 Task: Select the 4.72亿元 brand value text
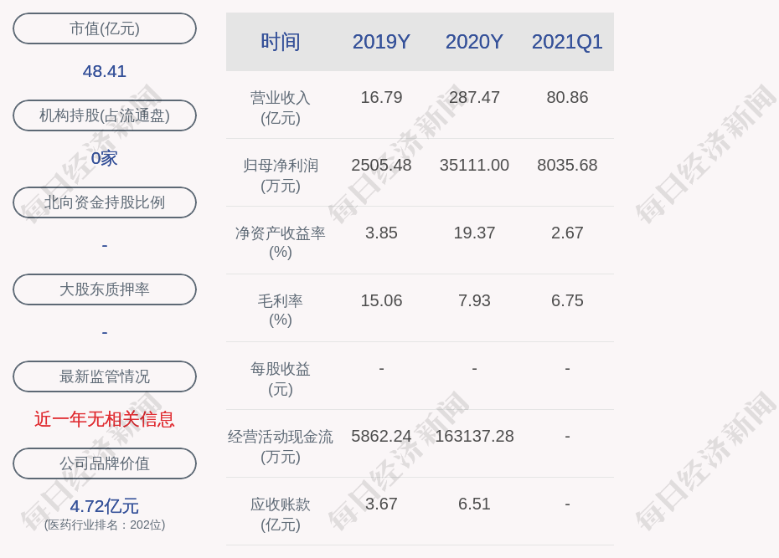tap(105, 506)
